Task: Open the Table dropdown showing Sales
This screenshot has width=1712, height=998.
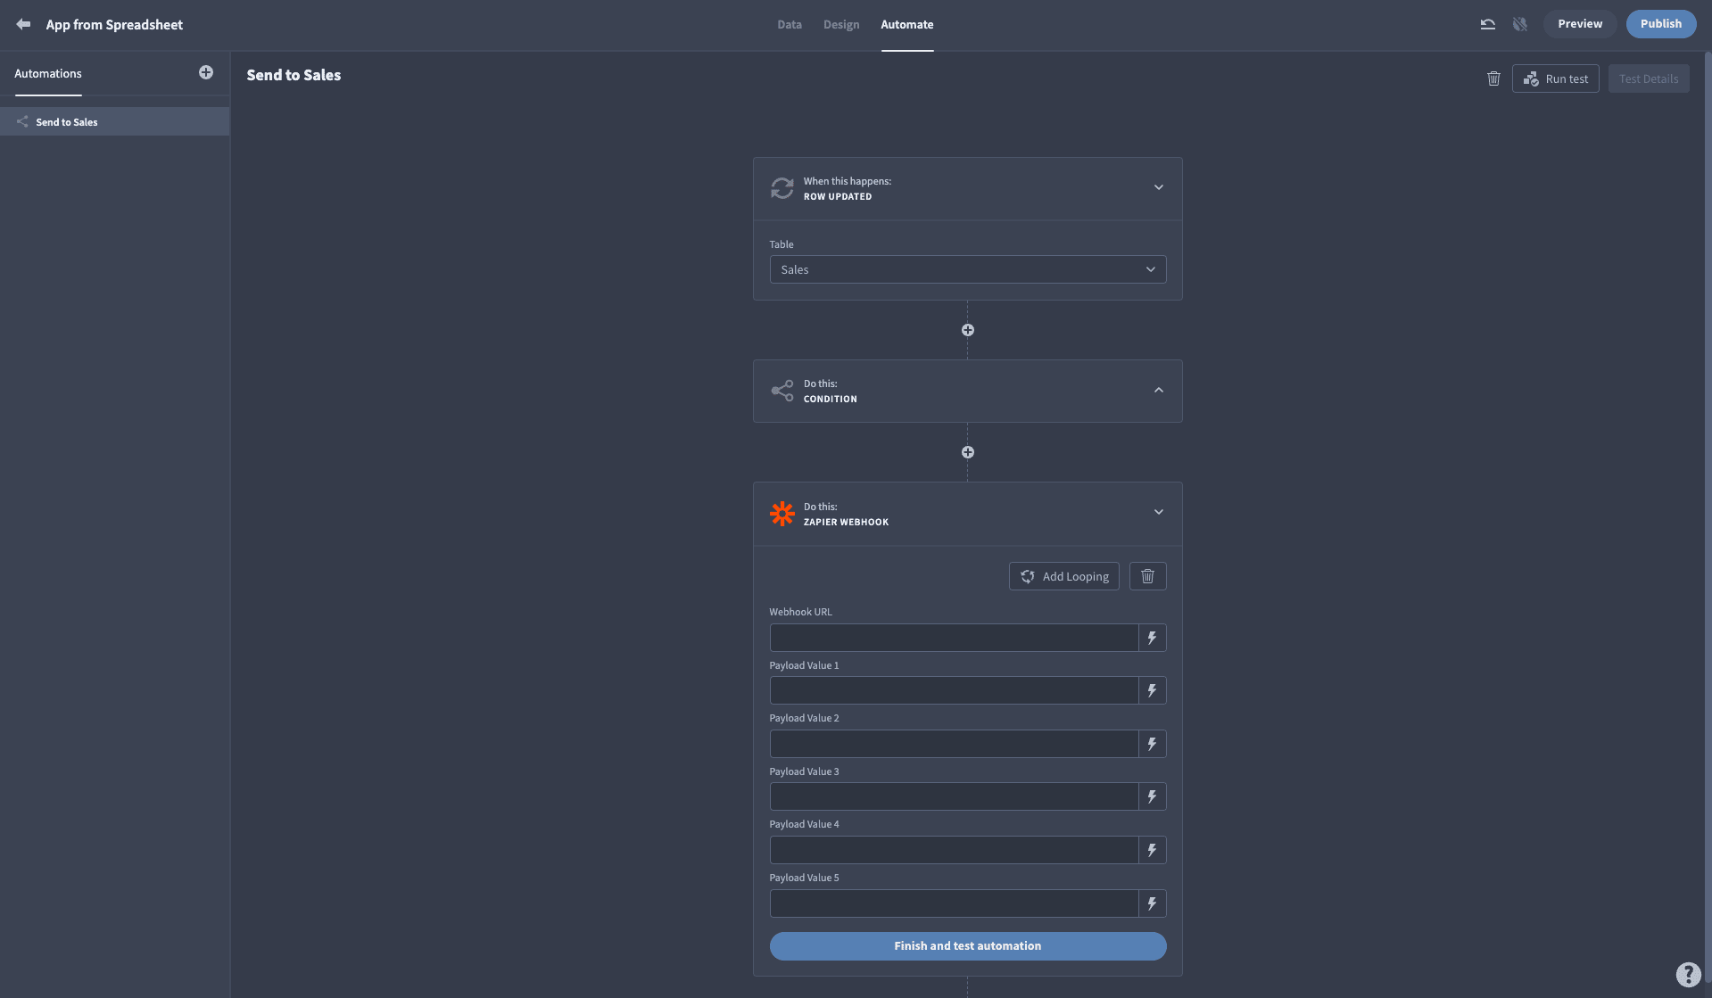Action: pos(968,269)
